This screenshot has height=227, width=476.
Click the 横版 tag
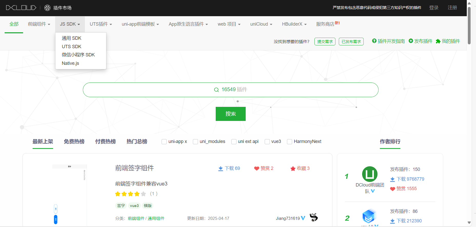click(x=147, y=206)
